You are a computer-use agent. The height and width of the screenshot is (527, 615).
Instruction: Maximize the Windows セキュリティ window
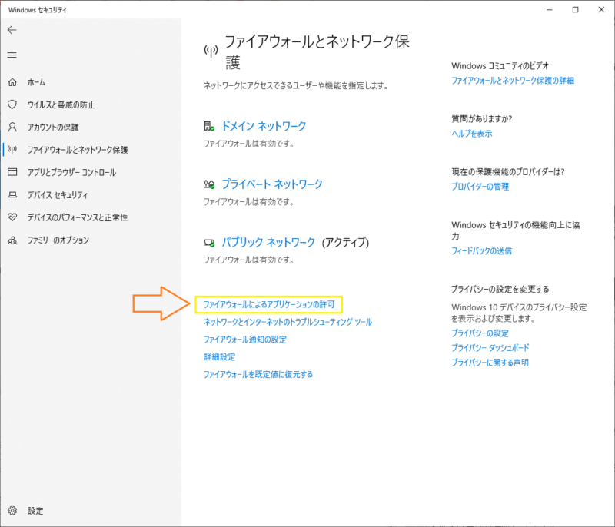[575, 10]
